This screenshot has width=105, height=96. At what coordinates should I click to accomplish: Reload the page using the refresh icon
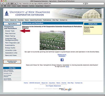tap(84, 3)
